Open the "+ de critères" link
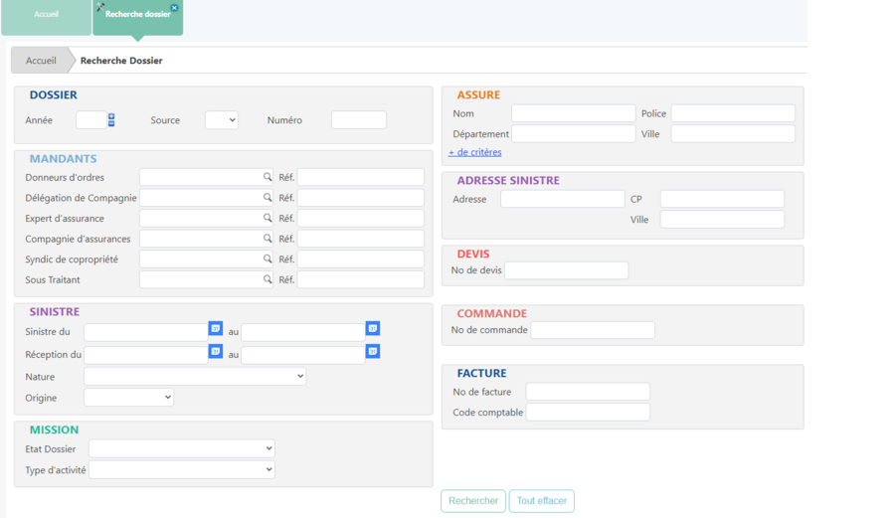Image resolution: width=895 pixels, height=518 pixels. pos(475,153)
